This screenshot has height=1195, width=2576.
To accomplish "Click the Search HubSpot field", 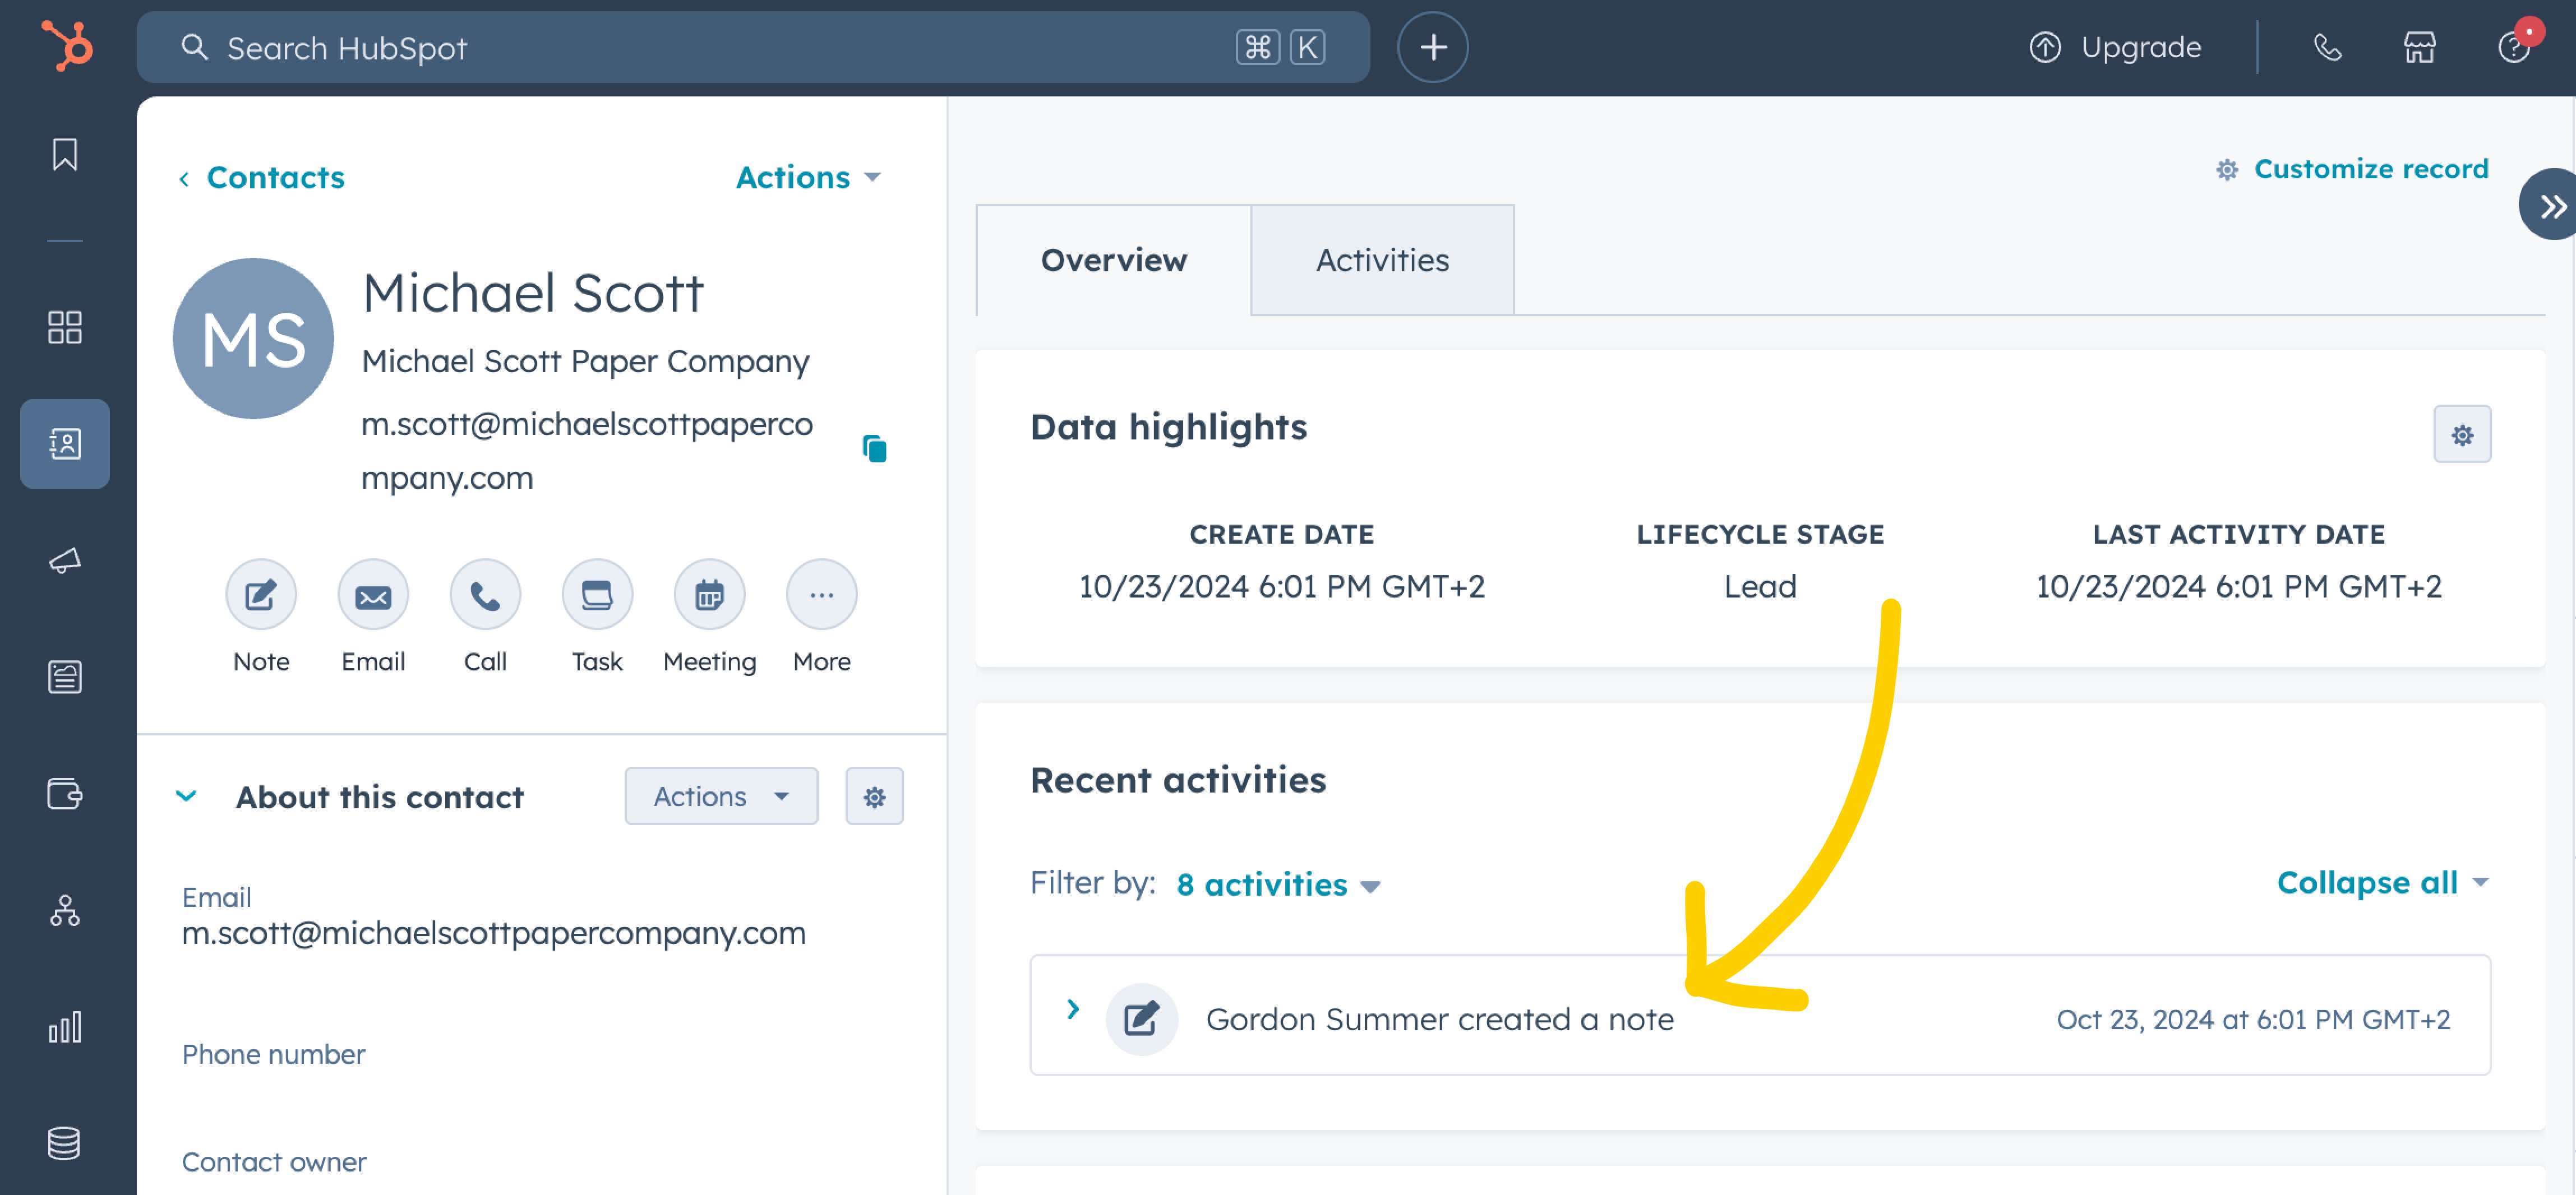I will tap(752, 47).
